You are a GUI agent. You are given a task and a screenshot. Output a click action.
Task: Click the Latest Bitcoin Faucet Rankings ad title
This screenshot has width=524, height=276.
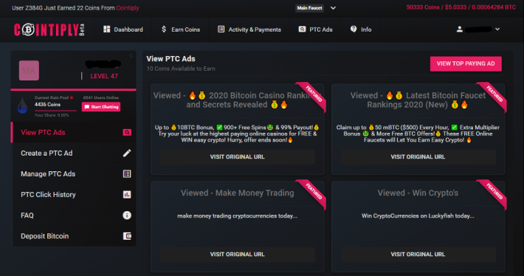pyautogui.click(x=418, y=100)
